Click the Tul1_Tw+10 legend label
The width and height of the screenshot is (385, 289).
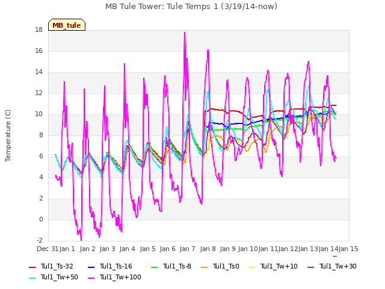pyautogui.click(x=279, y=266)
